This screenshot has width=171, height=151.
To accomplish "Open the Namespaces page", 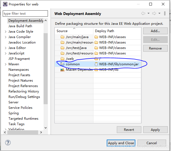I will point(19,70).
